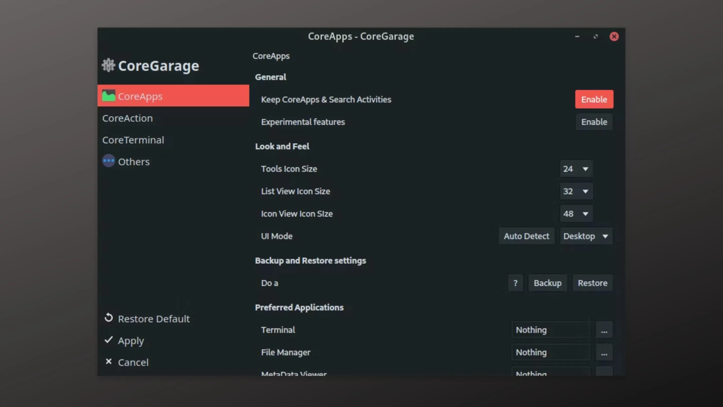Select the CoreTerminal section

[x=133, y=140]
